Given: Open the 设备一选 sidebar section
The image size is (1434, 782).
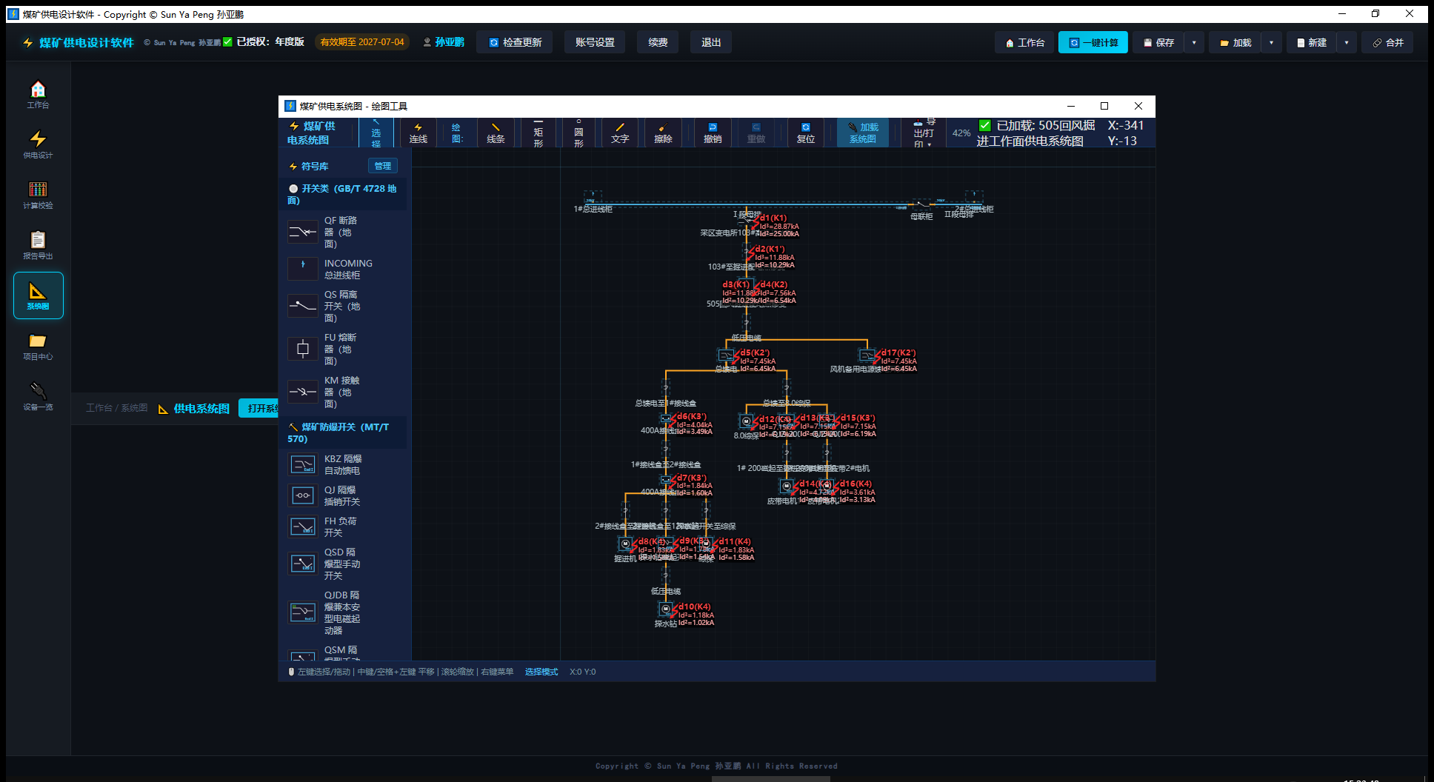Looking at the screenshot, I should tap(38, 396).
